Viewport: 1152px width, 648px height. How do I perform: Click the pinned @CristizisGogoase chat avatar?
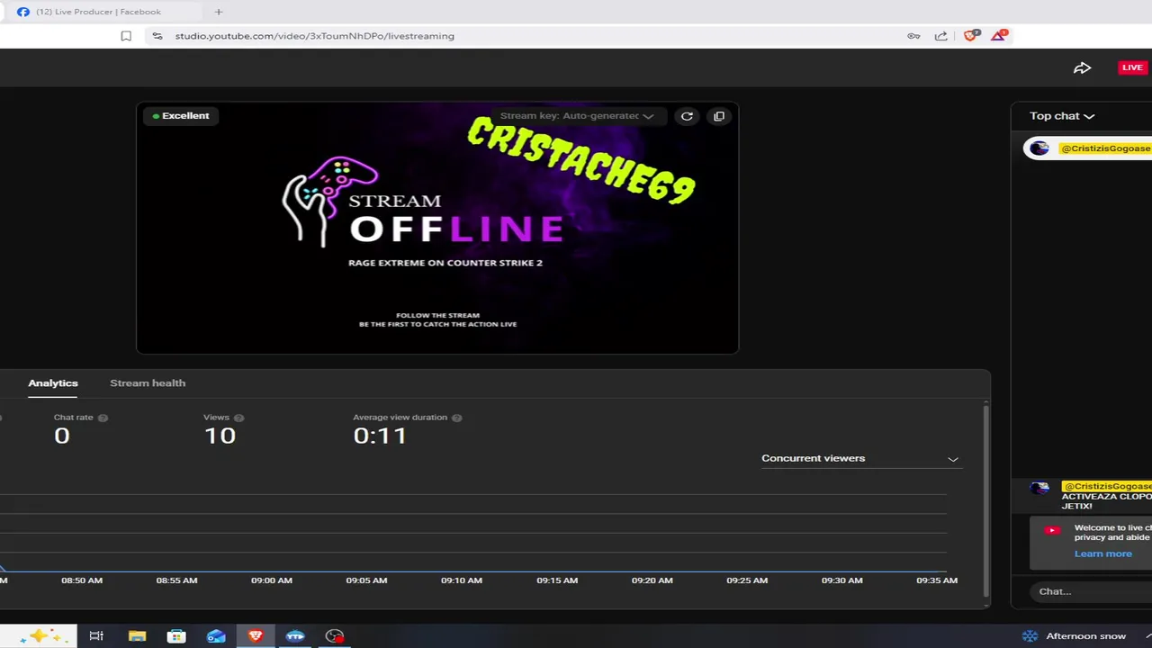1039,148
